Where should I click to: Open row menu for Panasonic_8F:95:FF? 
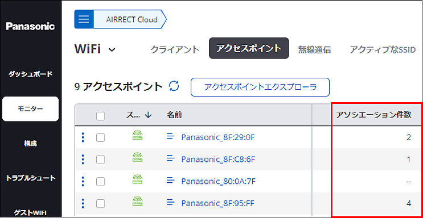[x=83, y=203]
